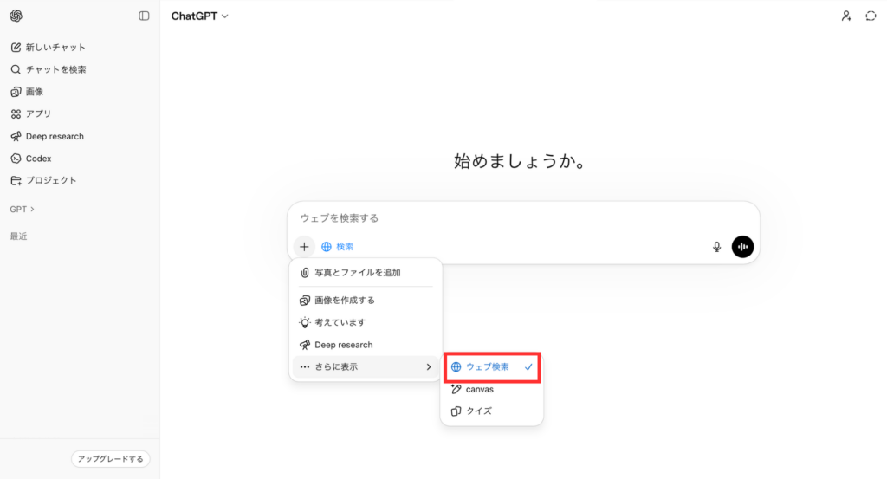
Task: Start voice mode with the black waveform button
Action: [742, 247]
